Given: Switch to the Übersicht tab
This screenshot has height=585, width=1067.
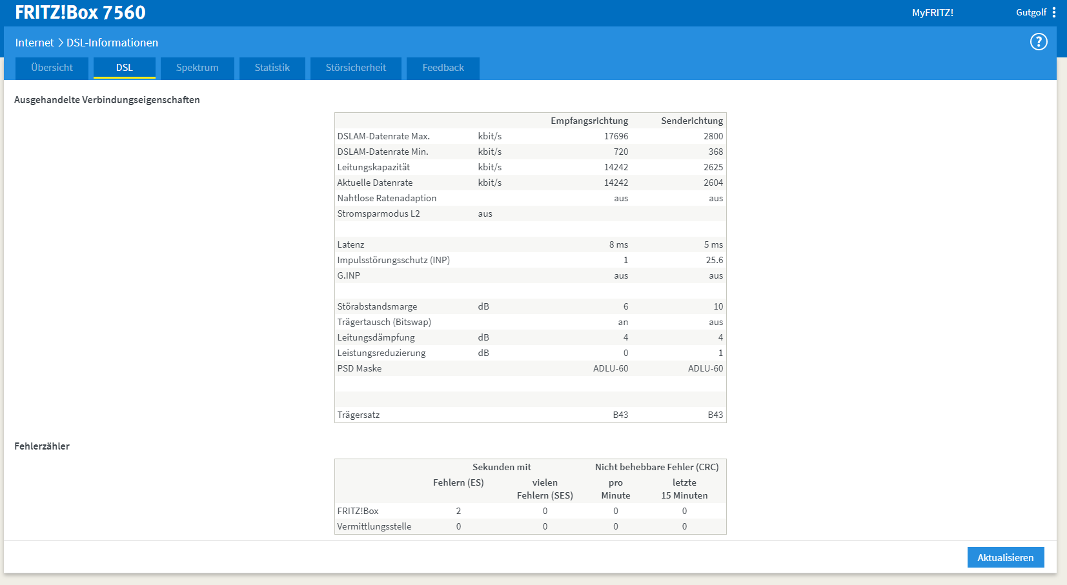Looking at the screenshot, I should click(x=52, y=68).
